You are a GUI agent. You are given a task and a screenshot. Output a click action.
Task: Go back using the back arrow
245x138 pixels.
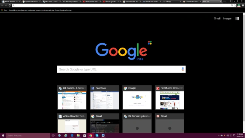pos(2,6)
